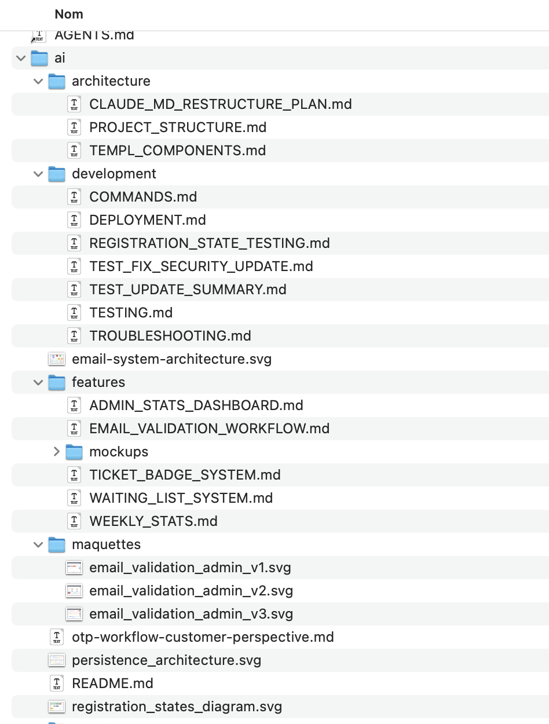Click the maquettes folder icon
549x724 pixels.
pyautogui.click(x=57, y=544)
